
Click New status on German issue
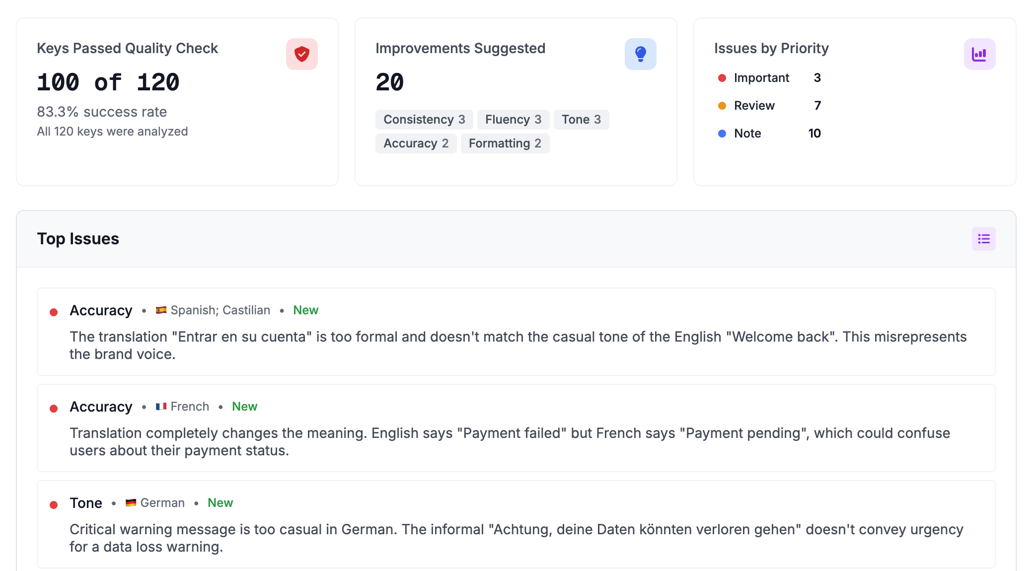[x=220, y=503]
